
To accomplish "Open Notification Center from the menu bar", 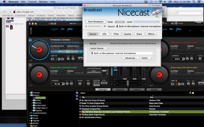I will 199,2.
